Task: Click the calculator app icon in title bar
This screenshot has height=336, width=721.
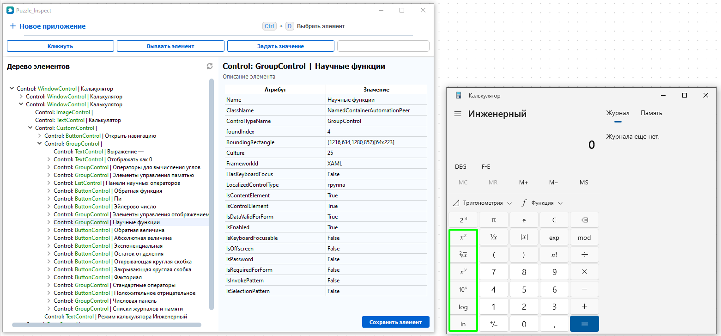Action: click(458, 95)
